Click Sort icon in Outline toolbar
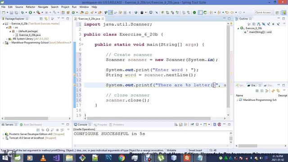This screenshot has width=288, height=162. (x=259, y=24)
